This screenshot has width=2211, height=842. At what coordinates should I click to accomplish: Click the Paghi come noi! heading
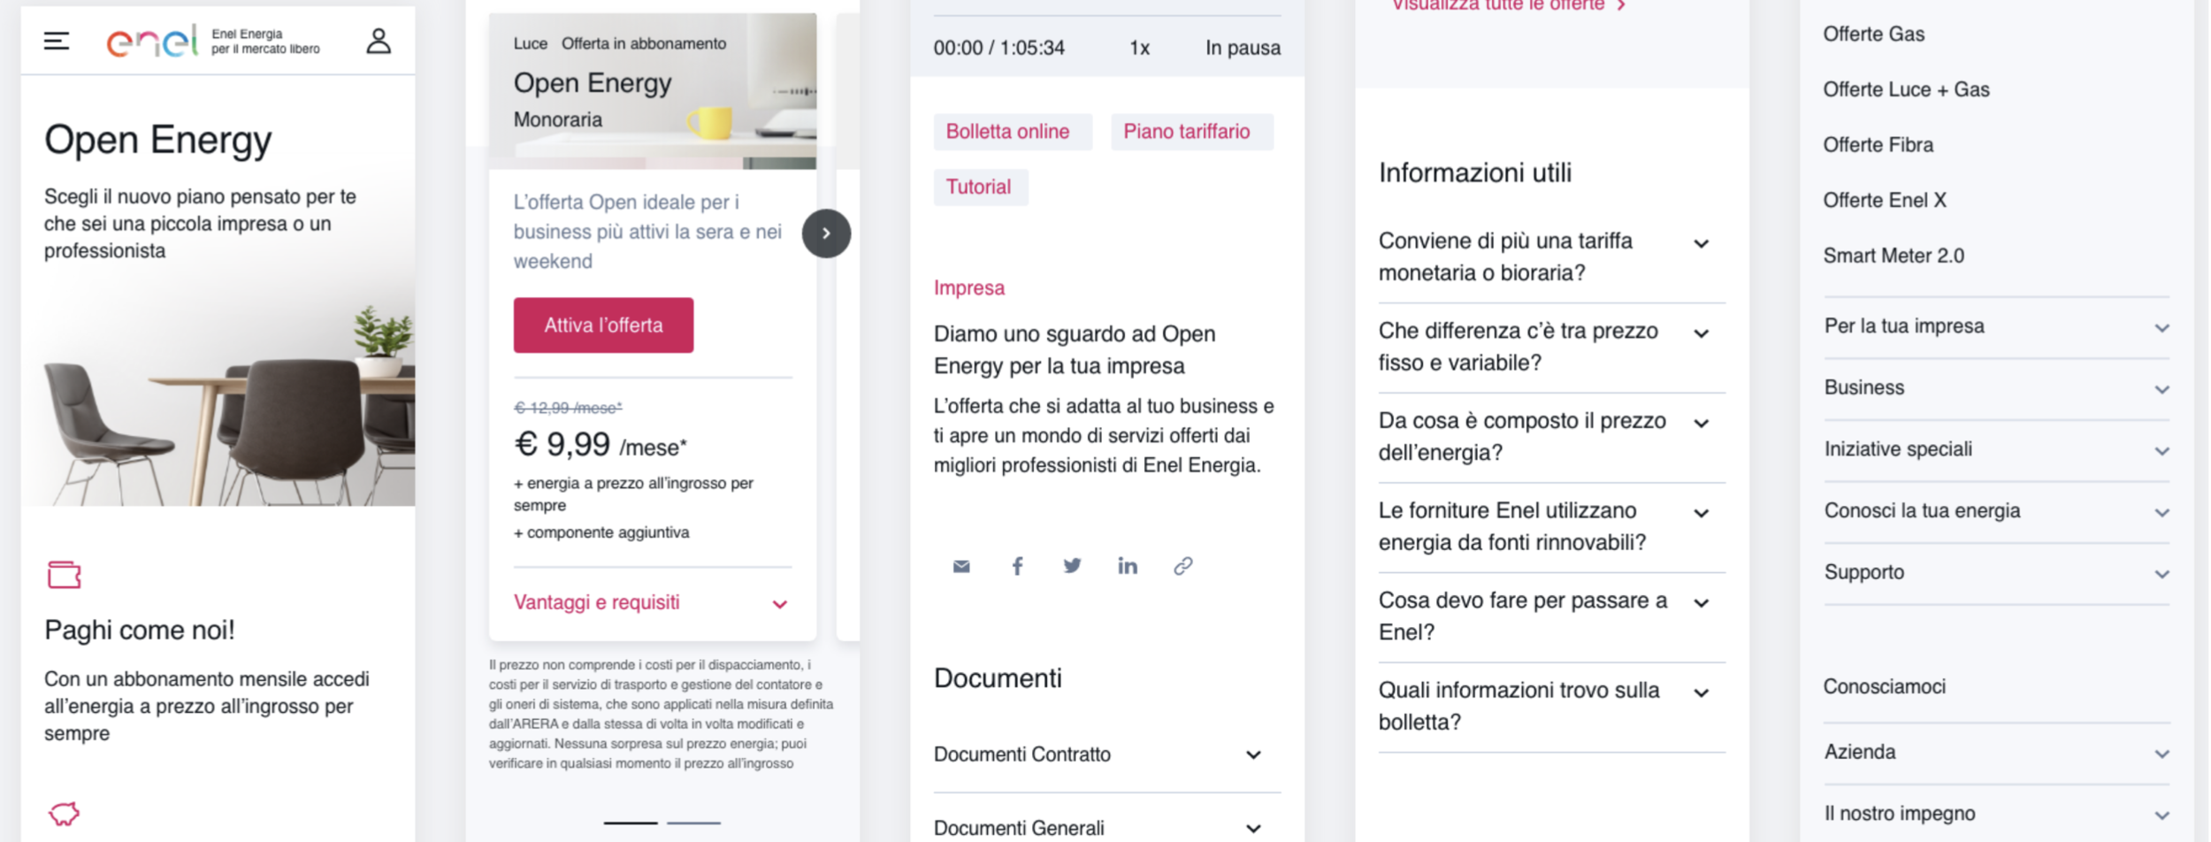click(x=140, y=631)
